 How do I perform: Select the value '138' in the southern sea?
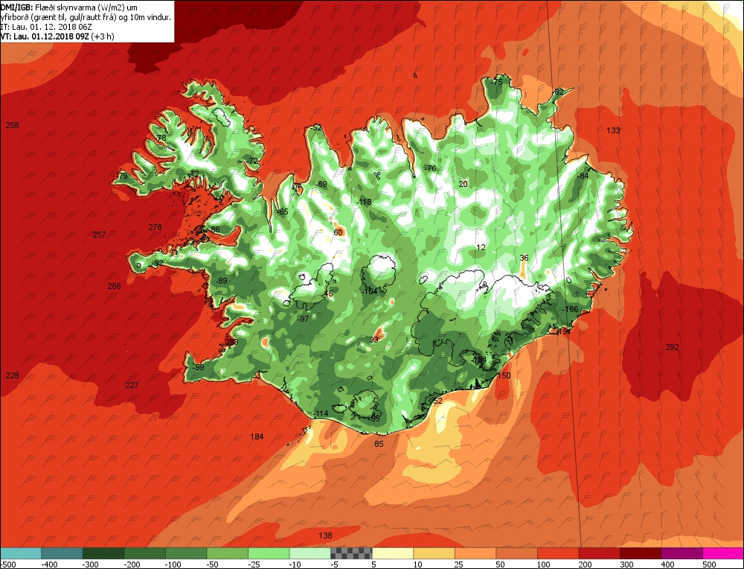coord(325,535)
